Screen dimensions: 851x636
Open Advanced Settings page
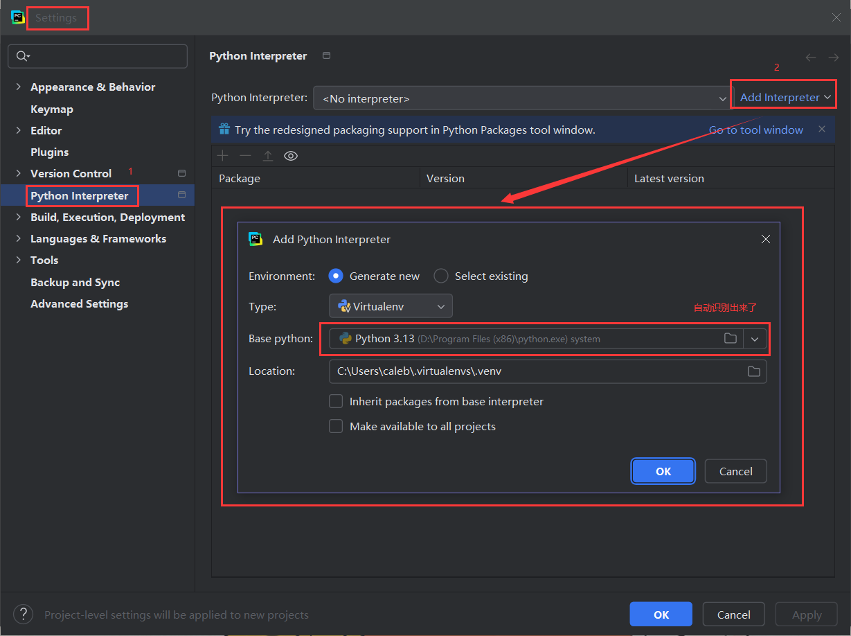(x=80, y=303)
